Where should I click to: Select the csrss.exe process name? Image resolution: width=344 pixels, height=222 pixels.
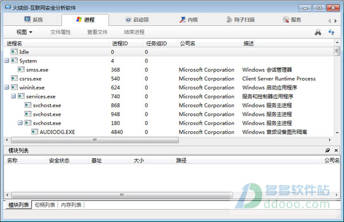coord(30,79)
